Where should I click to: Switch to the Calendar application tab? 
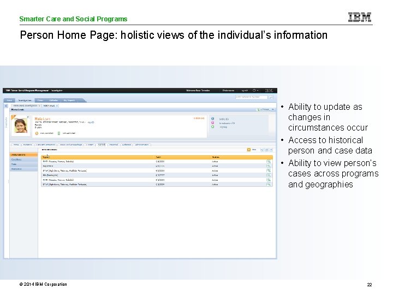click(x=53, y=101)
